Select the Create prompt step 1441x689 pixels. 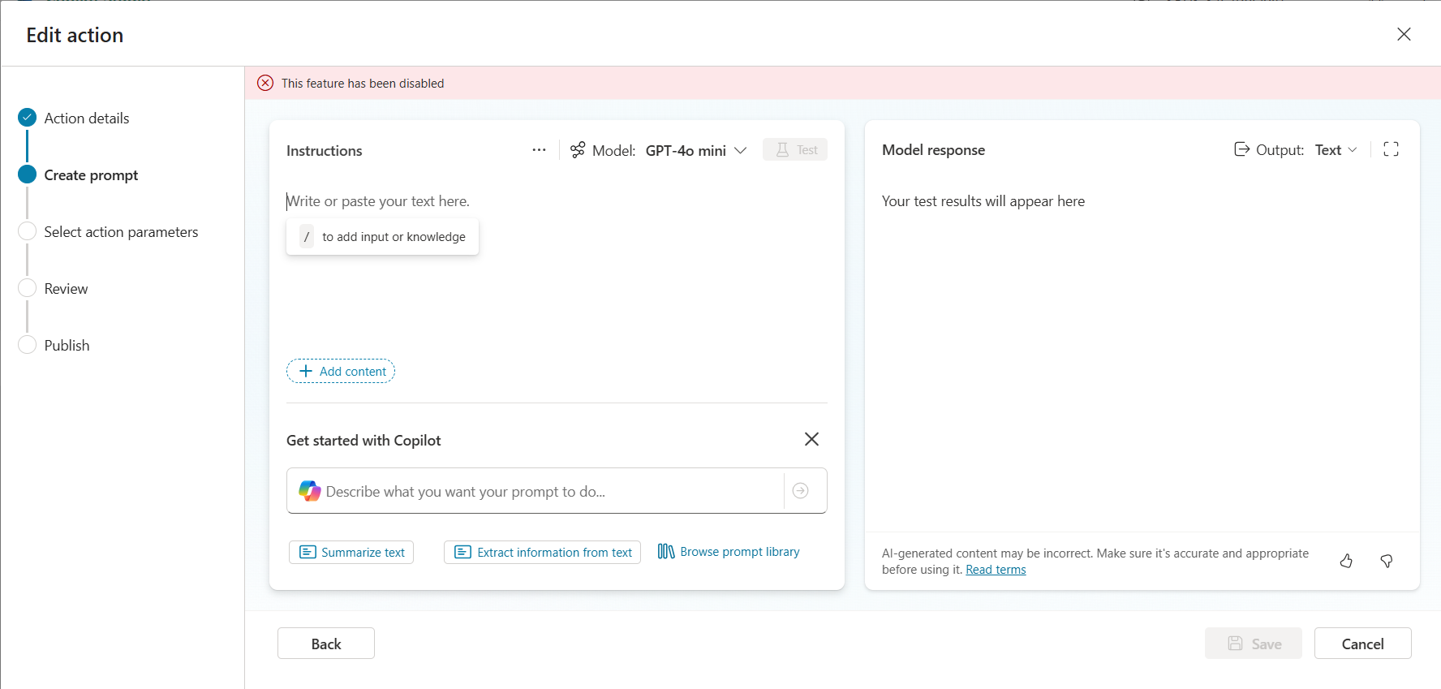click(x=91, y=175)
